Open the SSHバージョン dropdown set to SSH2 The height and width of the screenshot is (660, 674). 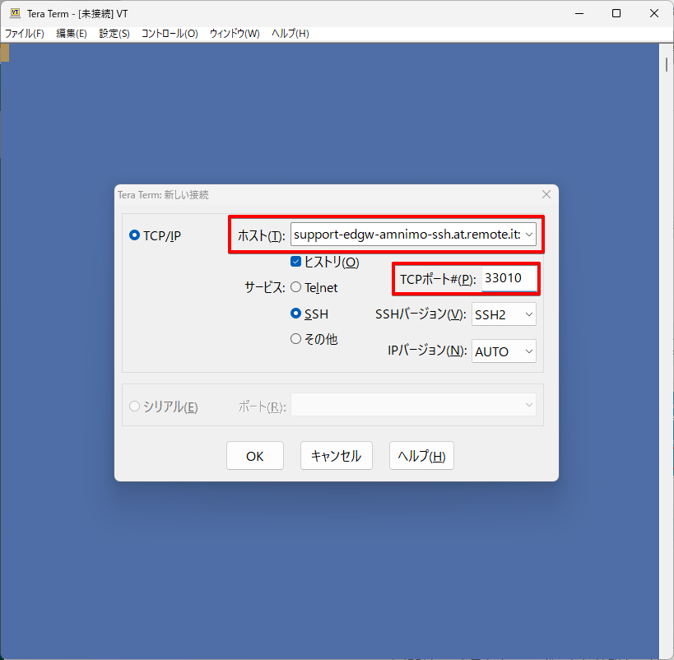click(x=504, y=314)
